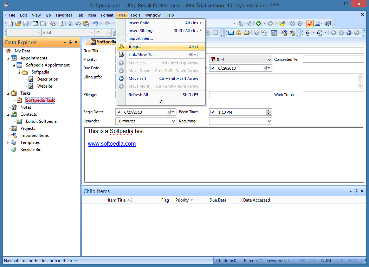Open the Arial font name dropdown
The width and height of the screenshot is (369, 267).
(92, 33)
